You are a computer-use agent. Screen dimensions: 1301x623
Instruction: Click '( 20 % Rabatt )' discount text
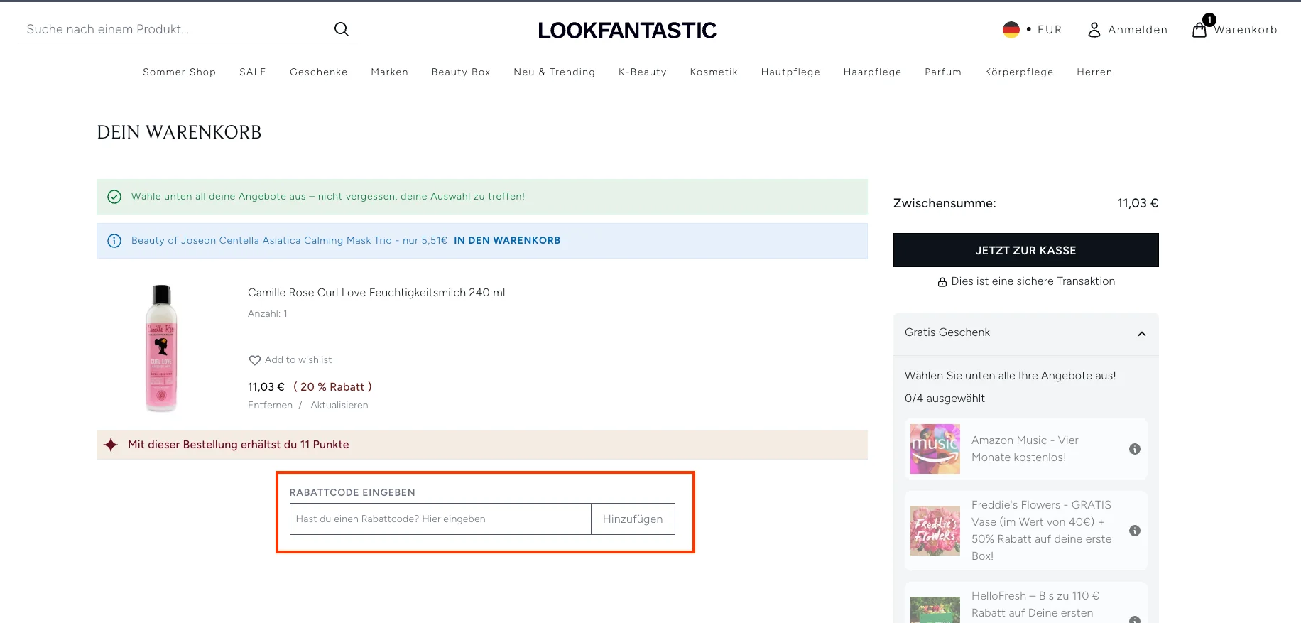point(332,387)
